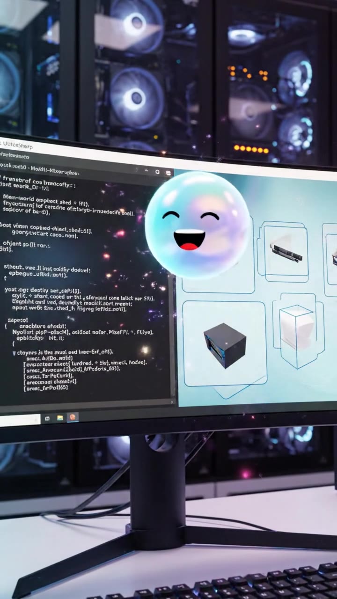Click the circular icon in the editor tab bar
The height and width of the screenshot is (599, 337).
tap(158, 172)
